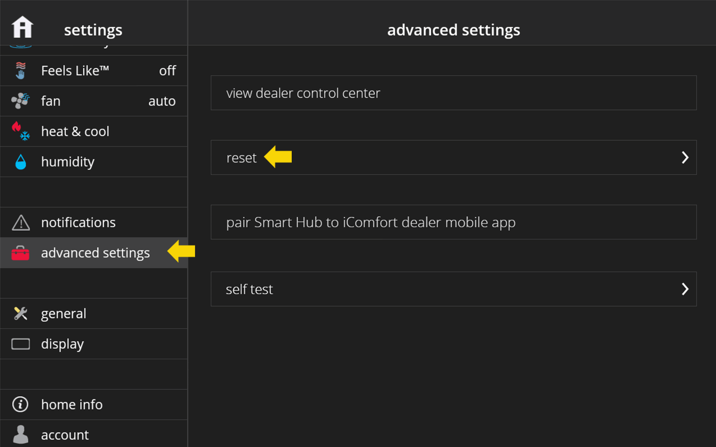Screen dimensions: 716x447
Task: Open the reset option row
Action: (453, 158)
